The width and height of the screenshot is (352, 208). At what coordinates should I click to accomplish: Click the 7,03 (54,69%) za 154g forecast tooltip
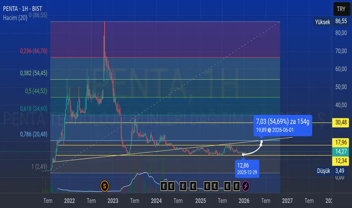tap(283, 126)
